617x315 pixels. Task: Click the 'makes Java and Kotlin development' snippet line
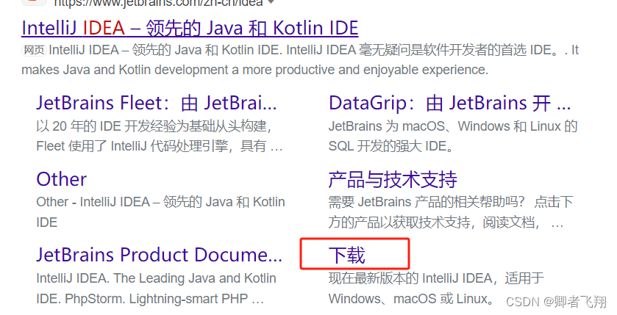254,70
